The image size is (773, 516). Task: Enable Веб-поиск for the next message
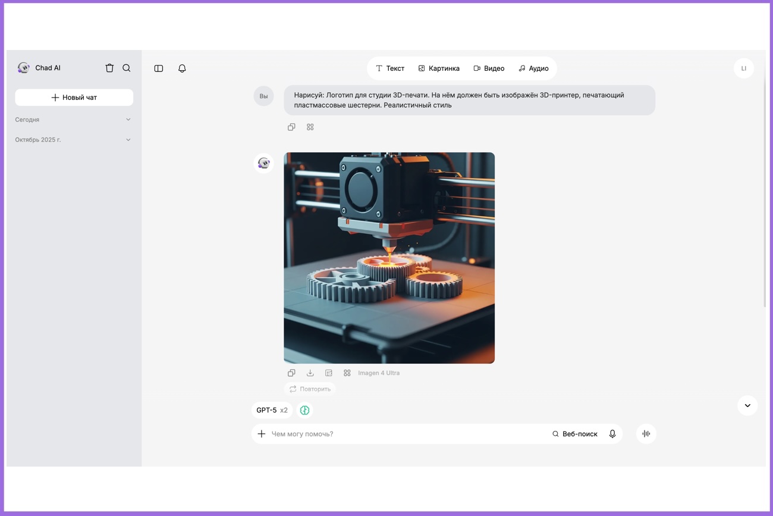[576, 434]
